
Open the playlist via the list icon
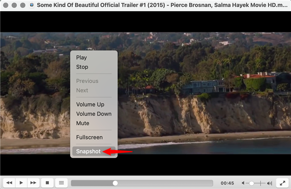(62, 183)
